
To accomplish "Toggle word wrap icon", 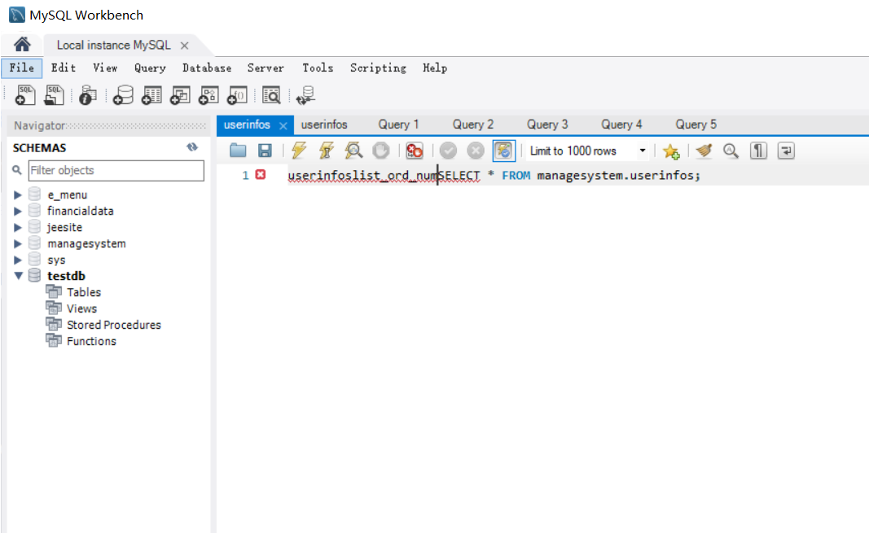I will [786, 151].
